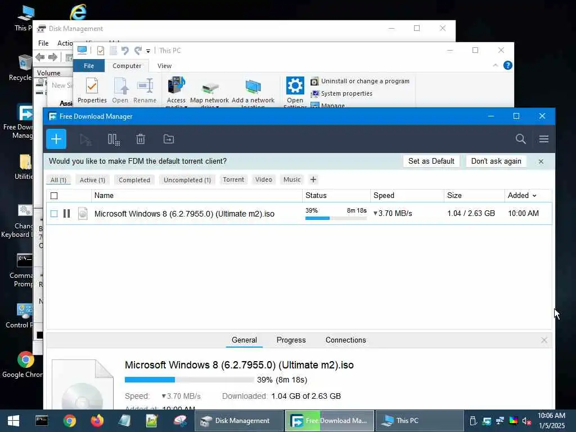Click the details panel progress bar
The width and height of the screenshot is (576, 432).
click(189, 380)
